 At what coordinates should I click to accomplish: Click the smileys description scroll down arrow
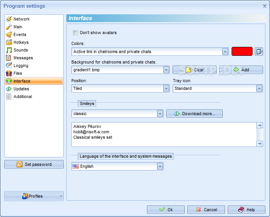[260, 144]
